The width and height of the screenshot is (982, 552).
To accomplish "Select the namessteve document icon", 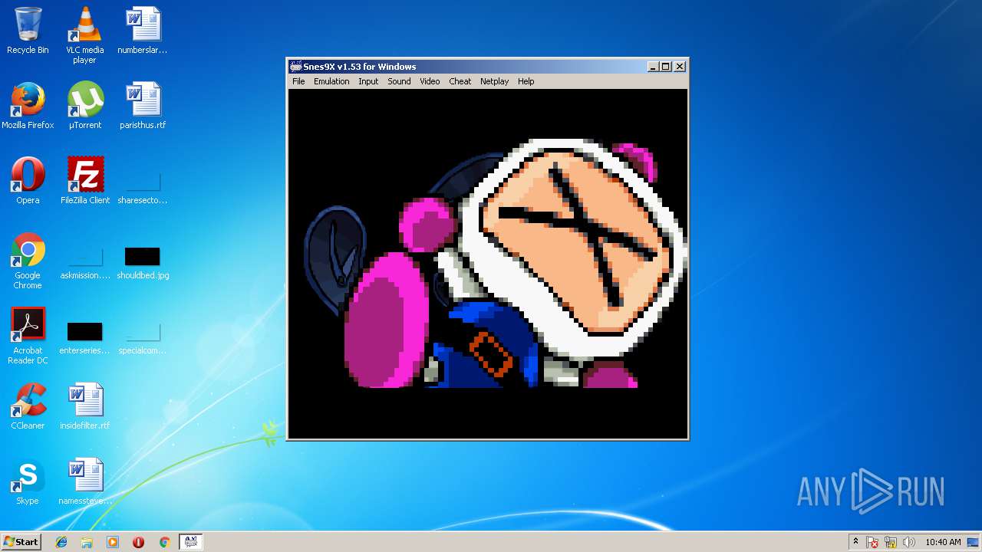I will pos(85,481).
